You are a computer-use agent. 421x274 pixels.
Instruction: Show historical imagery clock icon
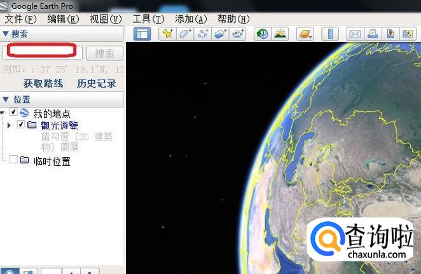pos(263,34)
